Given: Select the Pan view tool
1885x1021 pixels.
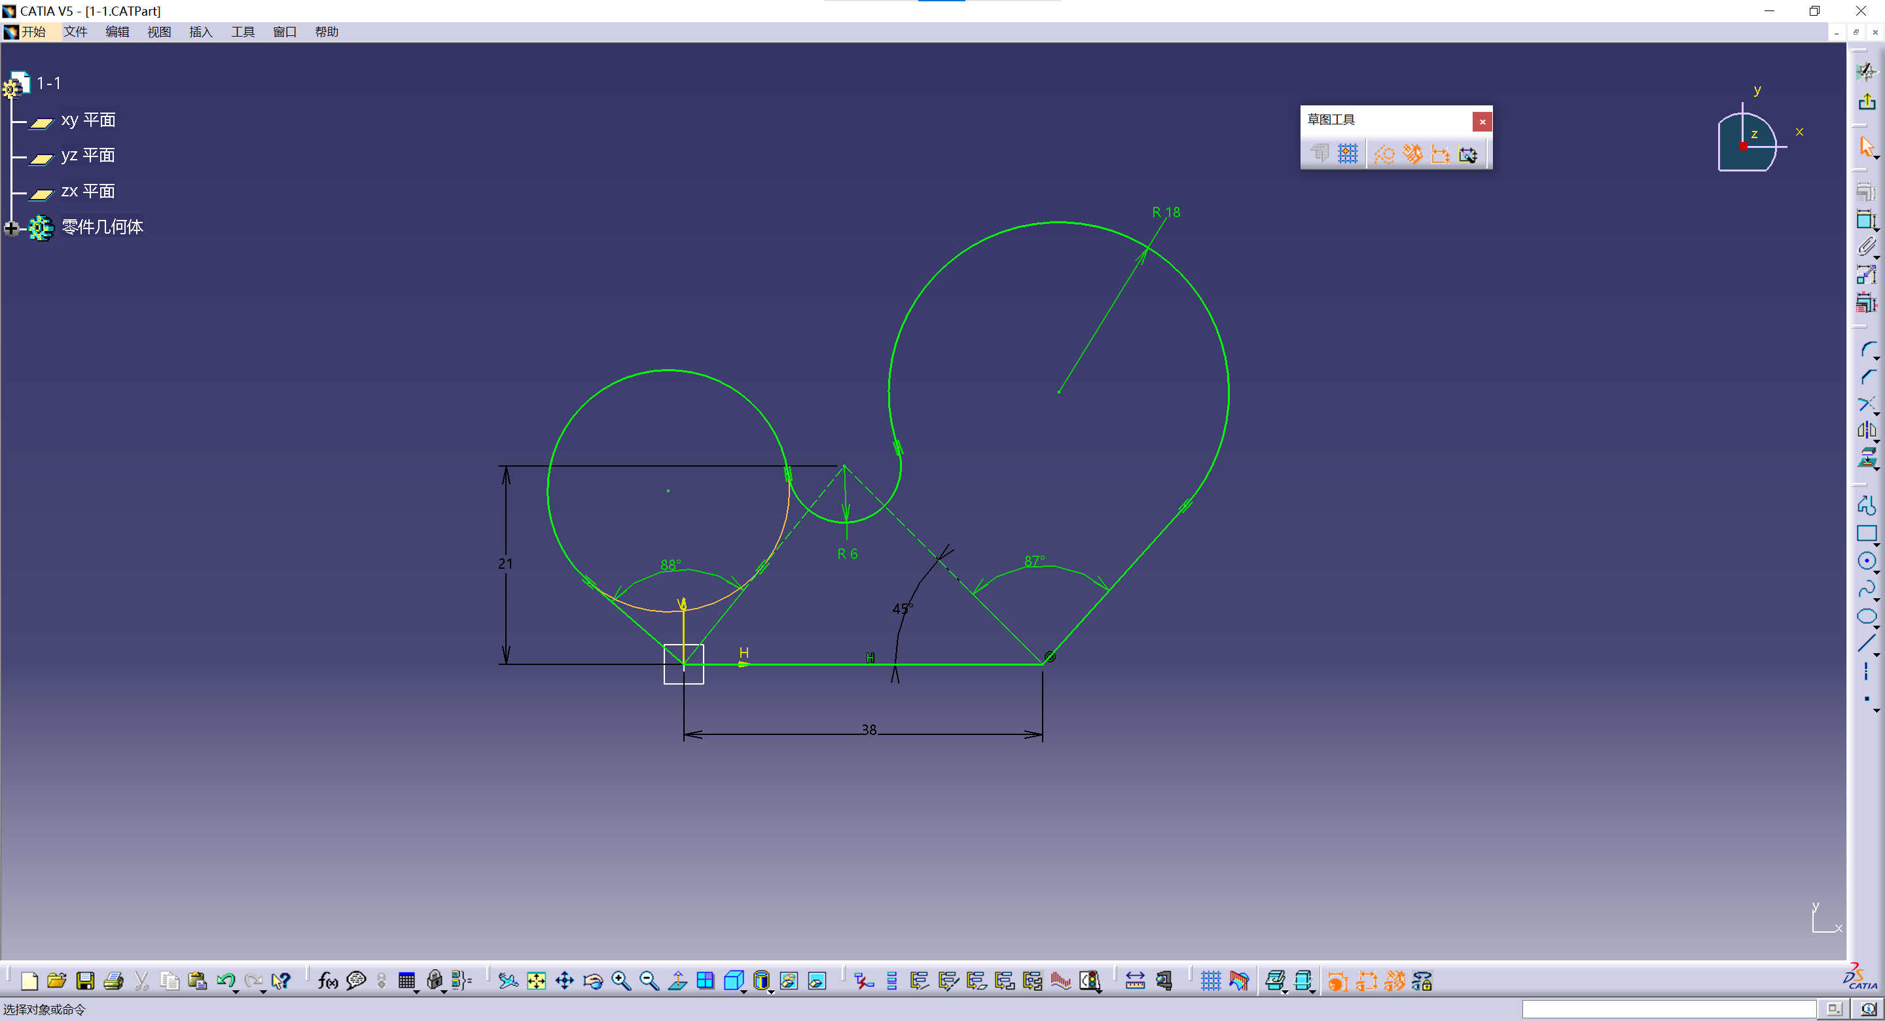Looking at the screenshot, I should [564, 980].
